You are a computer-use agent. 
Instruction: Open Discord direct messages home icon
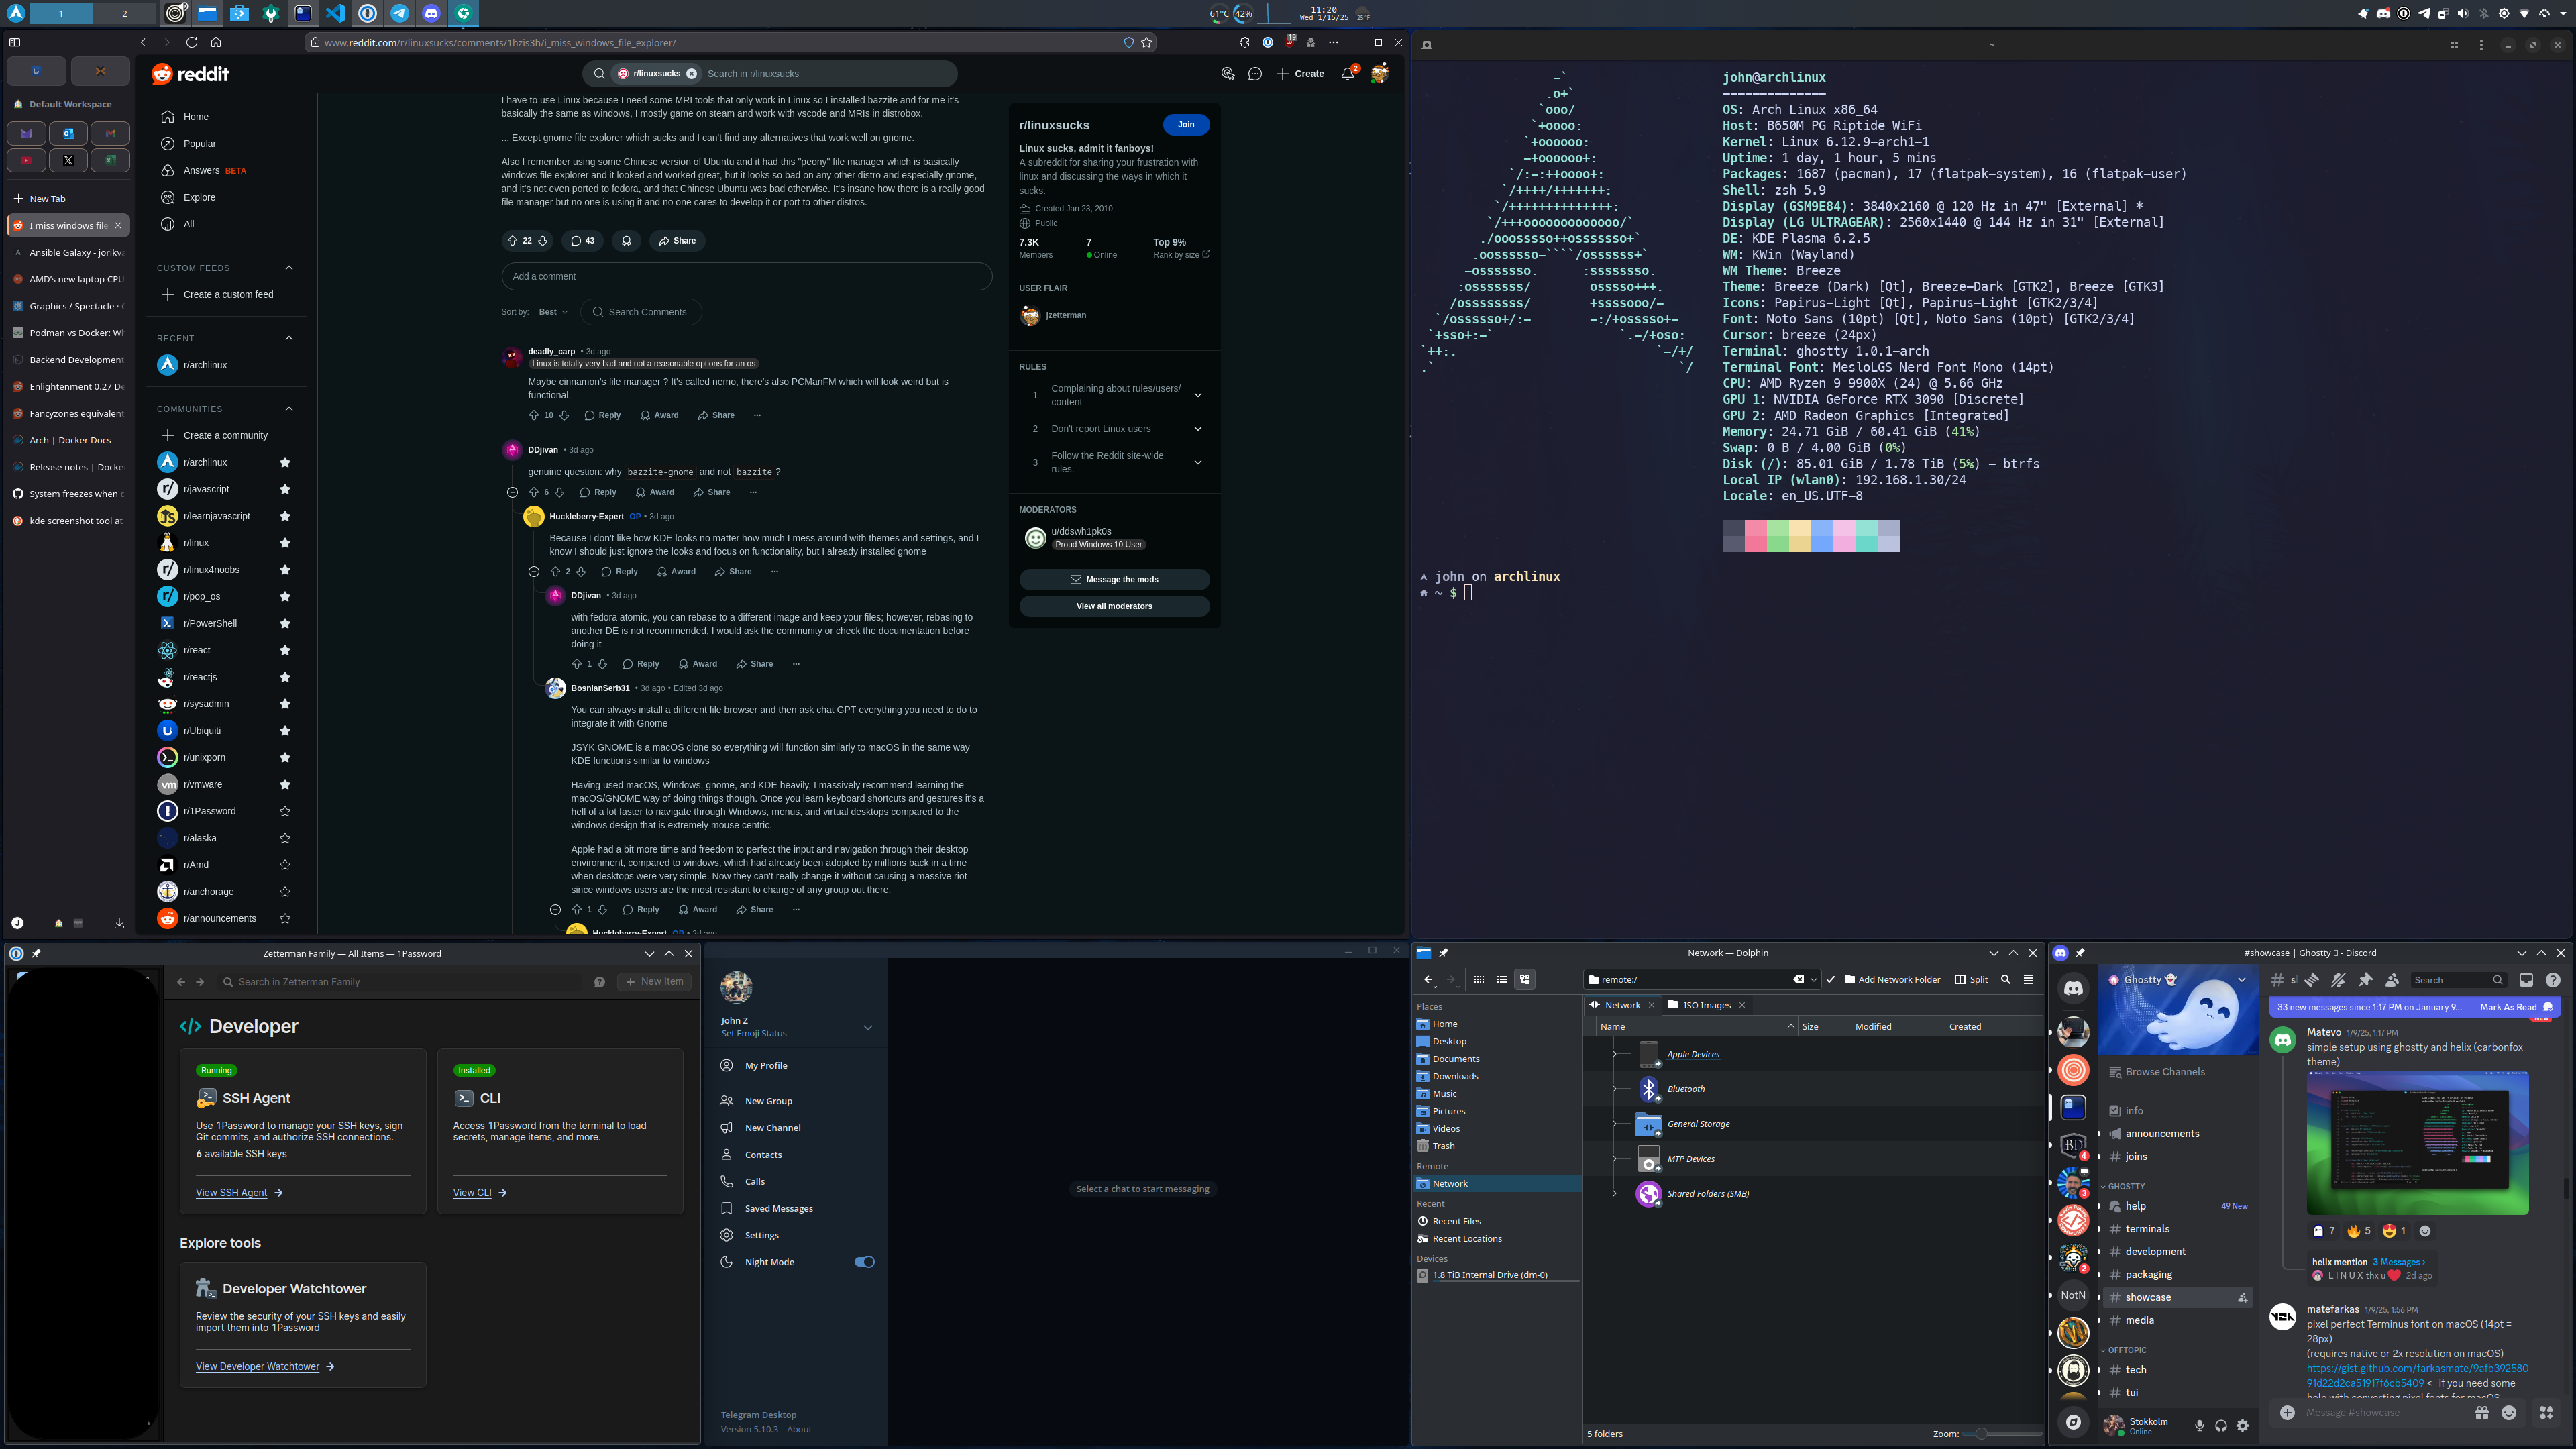[2073, 988]
